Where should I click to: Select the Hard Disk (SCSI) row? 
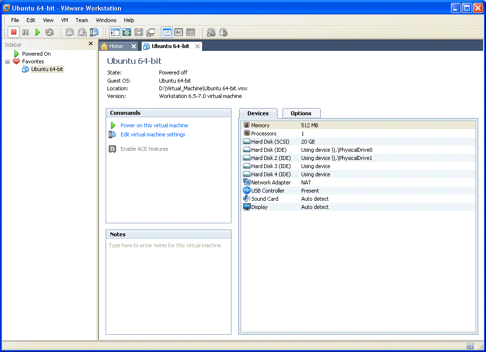click(x=359, y=142)
